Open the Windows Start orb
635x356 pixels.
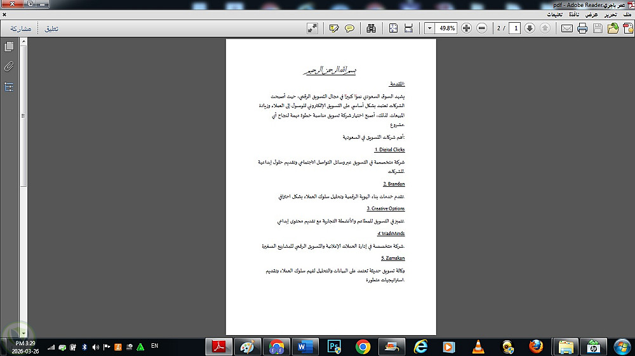tap(622, 346)
